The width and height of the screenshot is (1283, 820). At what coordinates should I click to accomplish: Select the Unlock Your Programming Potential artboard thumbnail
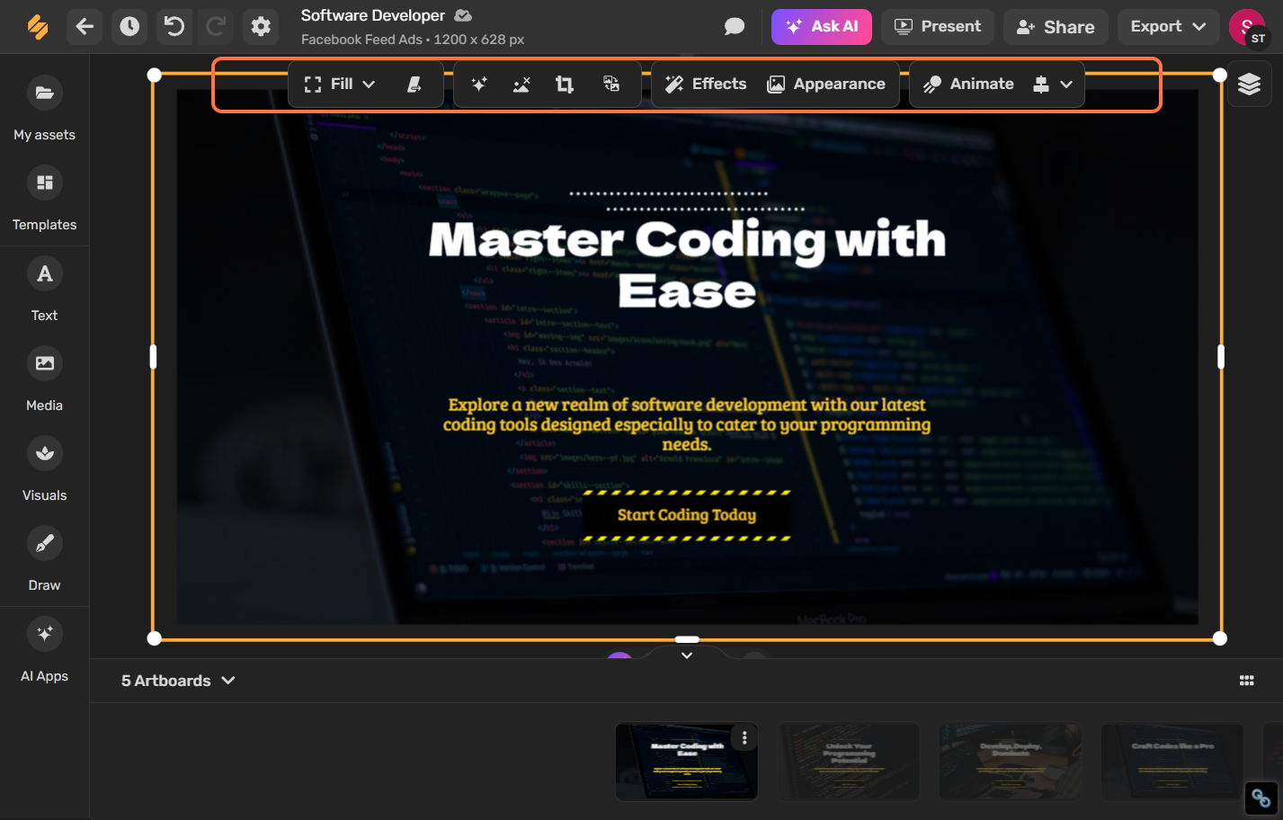849,762
